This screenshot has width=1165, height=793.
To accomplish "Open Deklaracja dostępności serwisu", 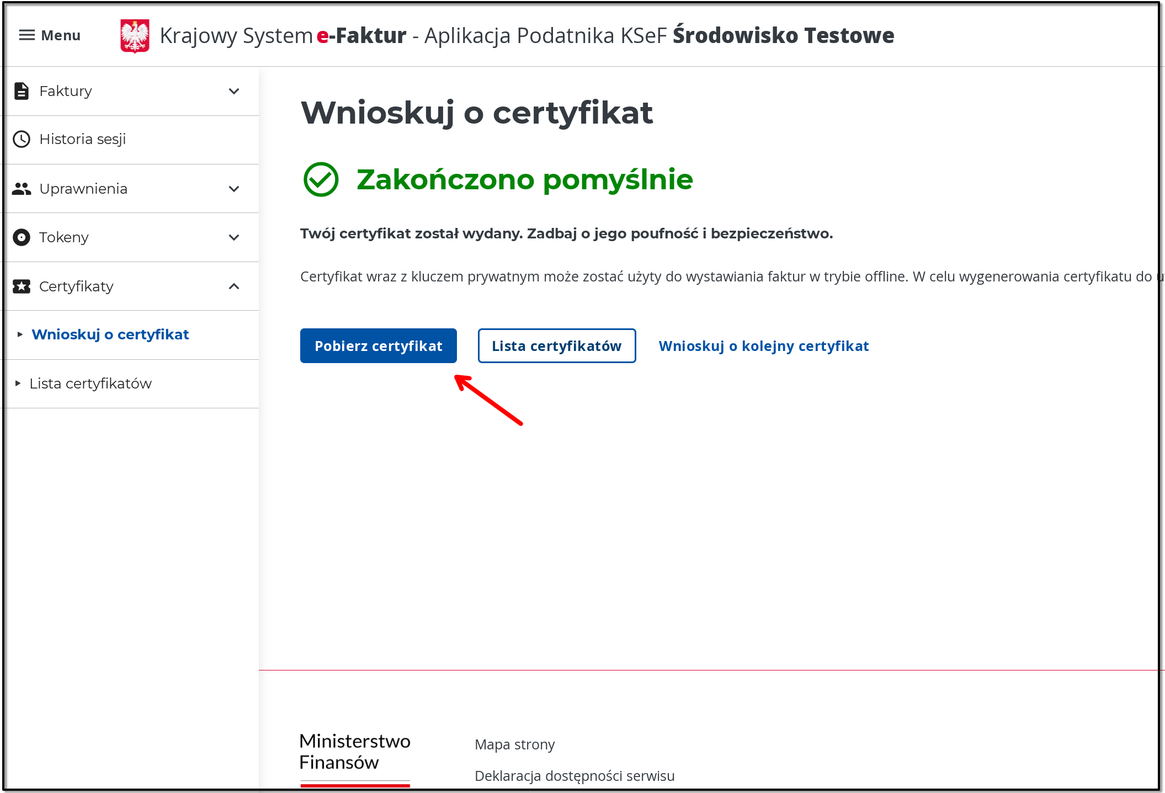I will (574, 776).
